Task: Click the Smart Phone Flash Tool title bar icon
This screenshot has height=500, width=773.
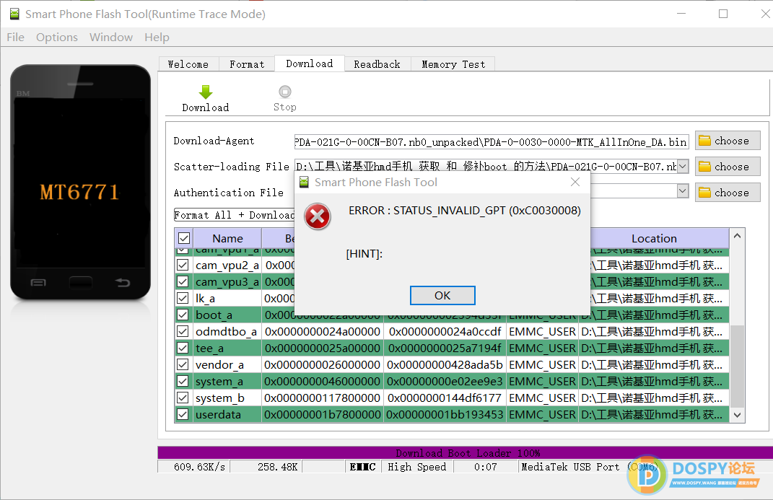Action: [14, 14]
